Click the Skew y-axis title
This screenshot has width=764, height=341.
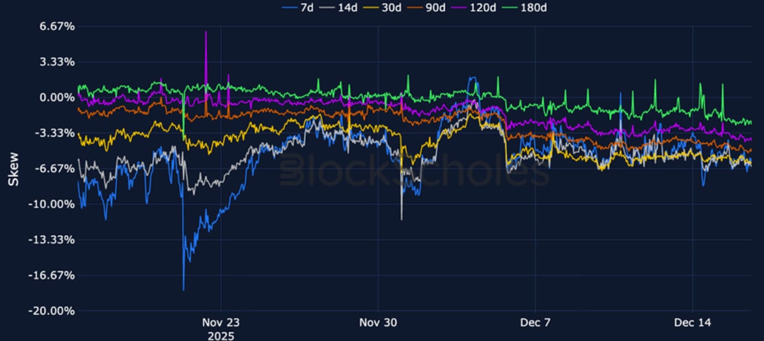11,168
